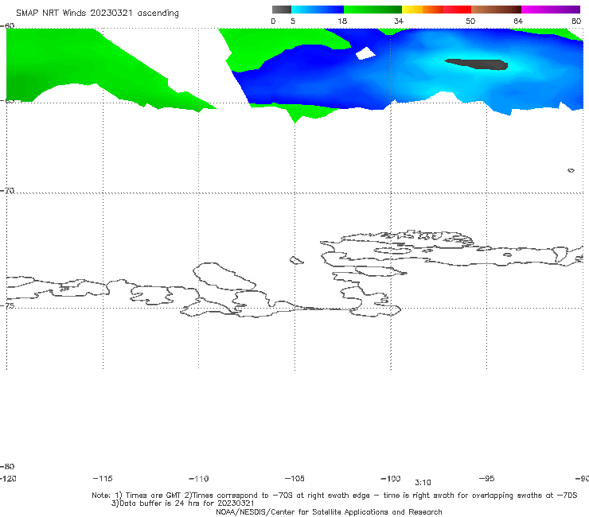This screenshot has width=589, height=517.
Task: Click the 'Data buffer is 24 hrs' note
Action: tap(182, 503)
